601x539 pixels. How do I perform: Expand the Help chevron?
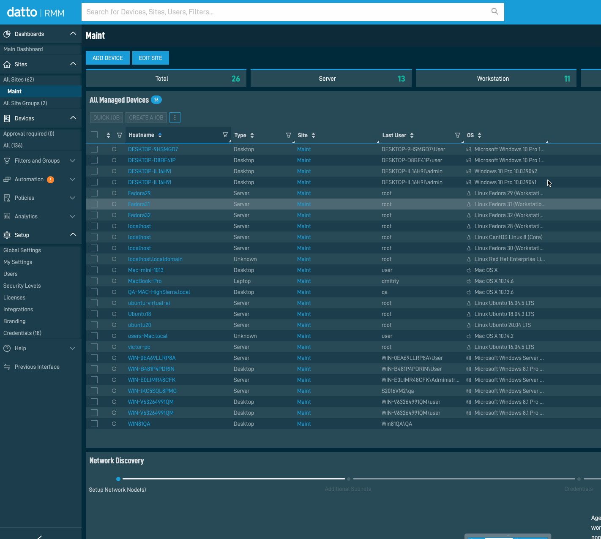[73, 348]
